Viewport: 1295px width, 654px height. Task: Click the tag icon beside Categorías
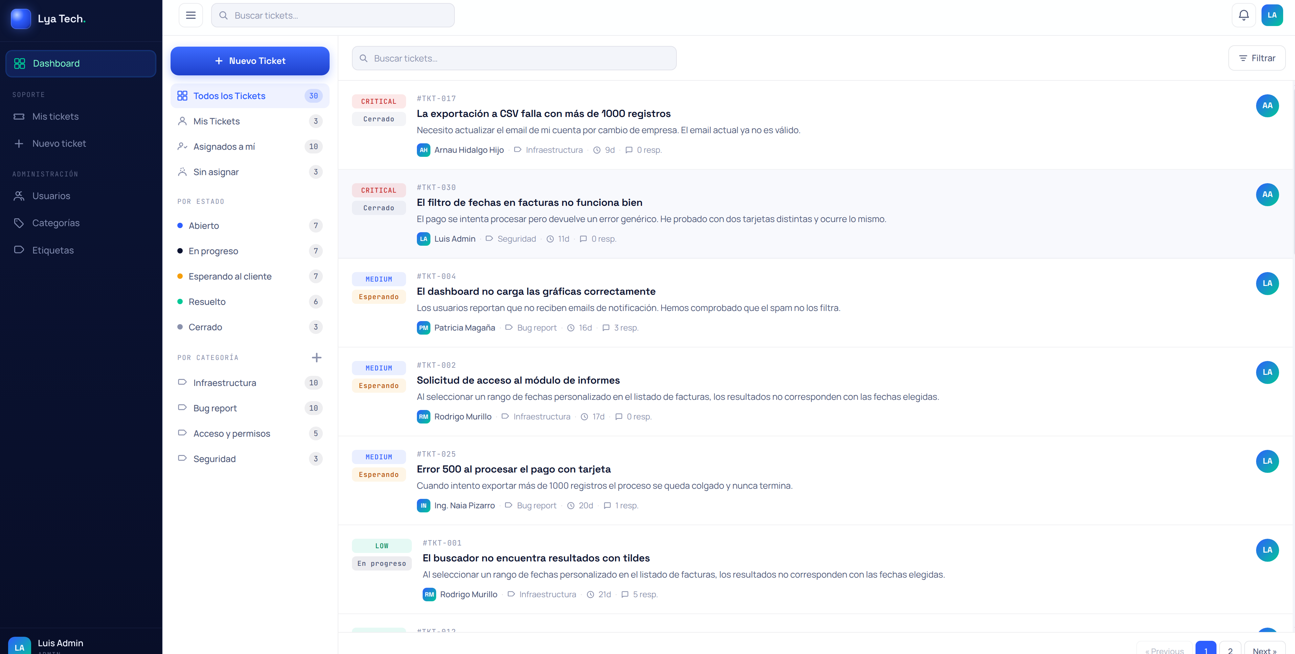(19, 223)
